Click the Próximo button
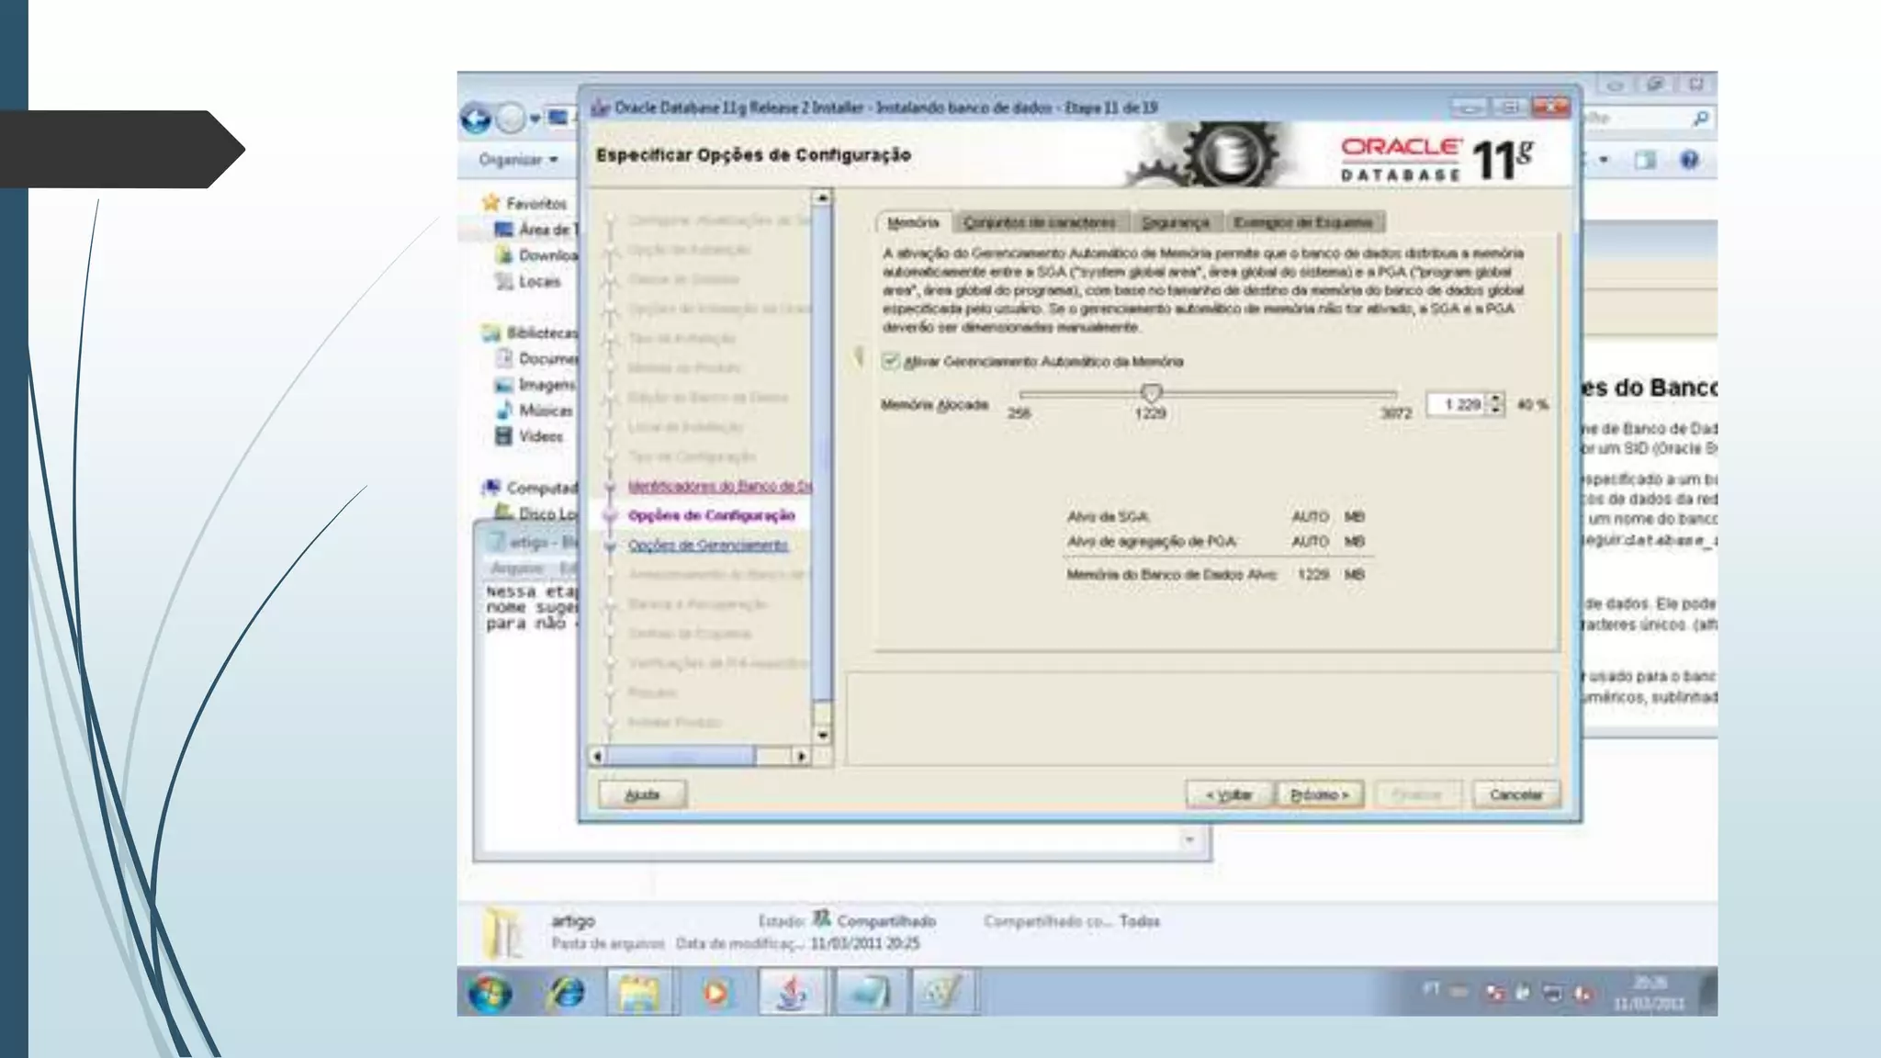This screenshot has height=1058, width=1881. point(1320,794)
